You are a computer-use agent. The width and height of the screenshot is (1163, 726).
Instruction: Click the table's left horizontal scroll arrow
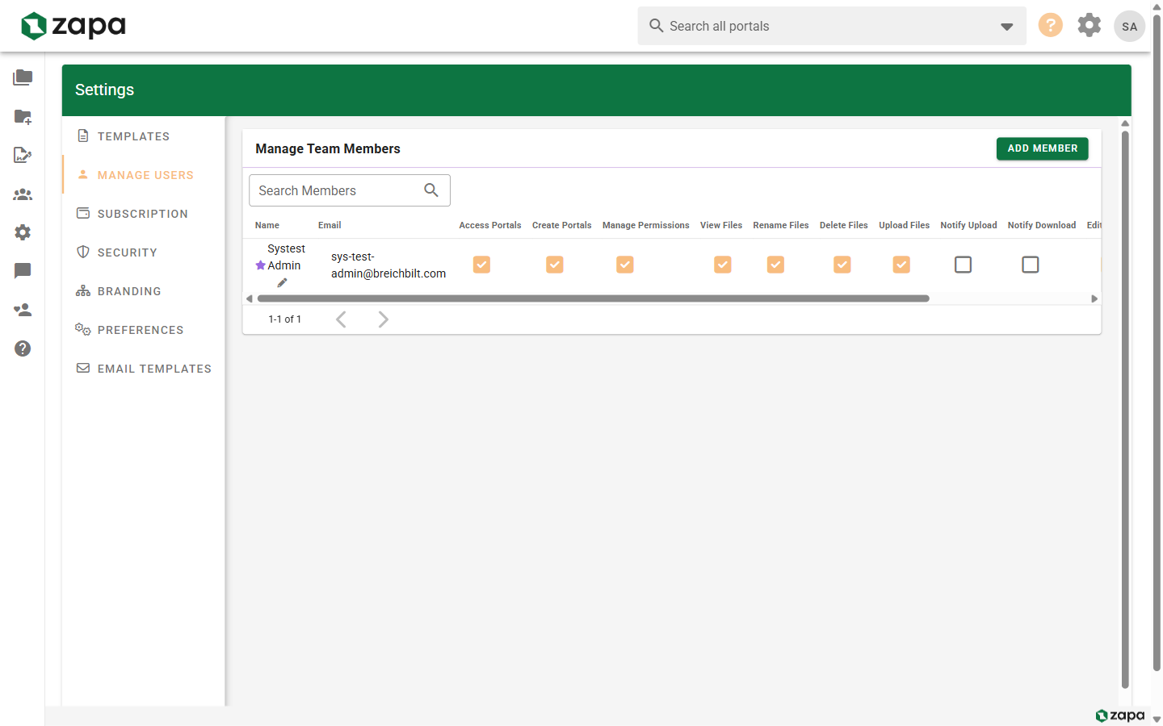(x=250, y=298)
